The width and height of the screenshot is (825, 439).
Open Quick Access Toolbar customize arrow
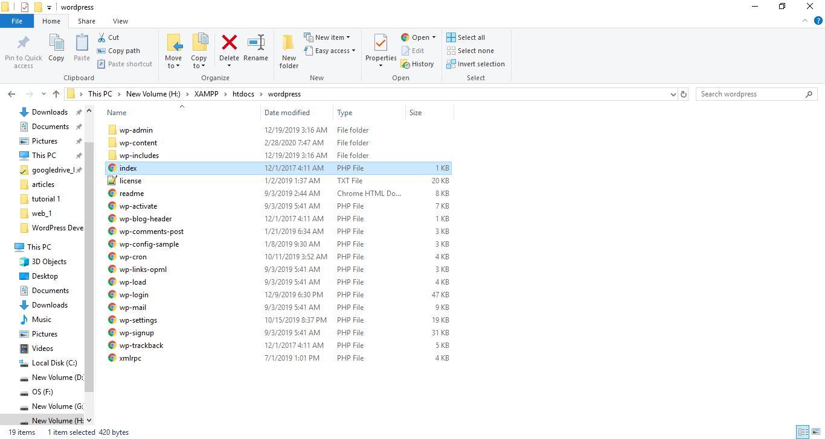point(49,7)
